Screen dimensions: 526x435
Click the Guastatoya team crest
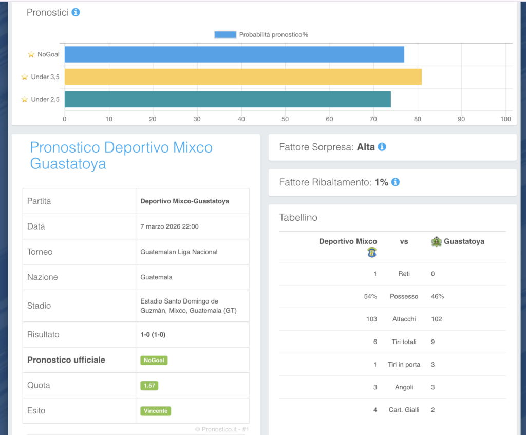(437, 241)
